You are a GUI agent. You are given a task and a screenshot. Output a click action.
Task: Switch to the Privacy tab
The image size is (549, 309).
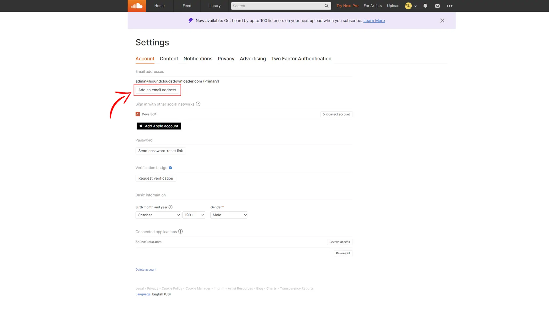point(226,58)
